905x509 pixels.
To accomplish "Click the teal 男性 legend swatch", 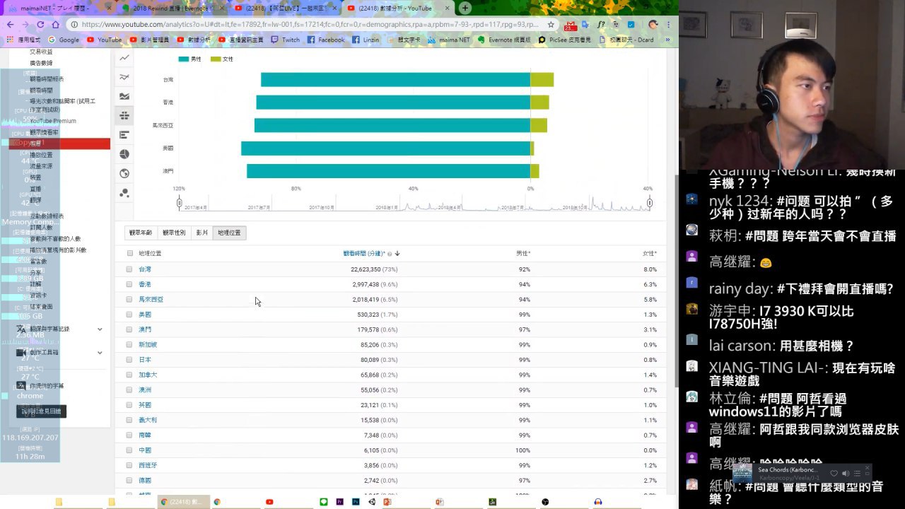I will 184,59.
